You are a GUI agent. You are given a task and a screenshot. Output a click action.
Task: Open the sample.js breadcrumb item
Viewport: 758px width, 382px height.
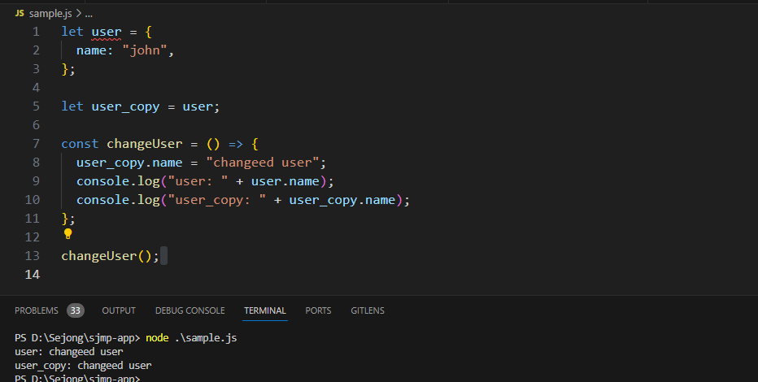coord(50,14)
